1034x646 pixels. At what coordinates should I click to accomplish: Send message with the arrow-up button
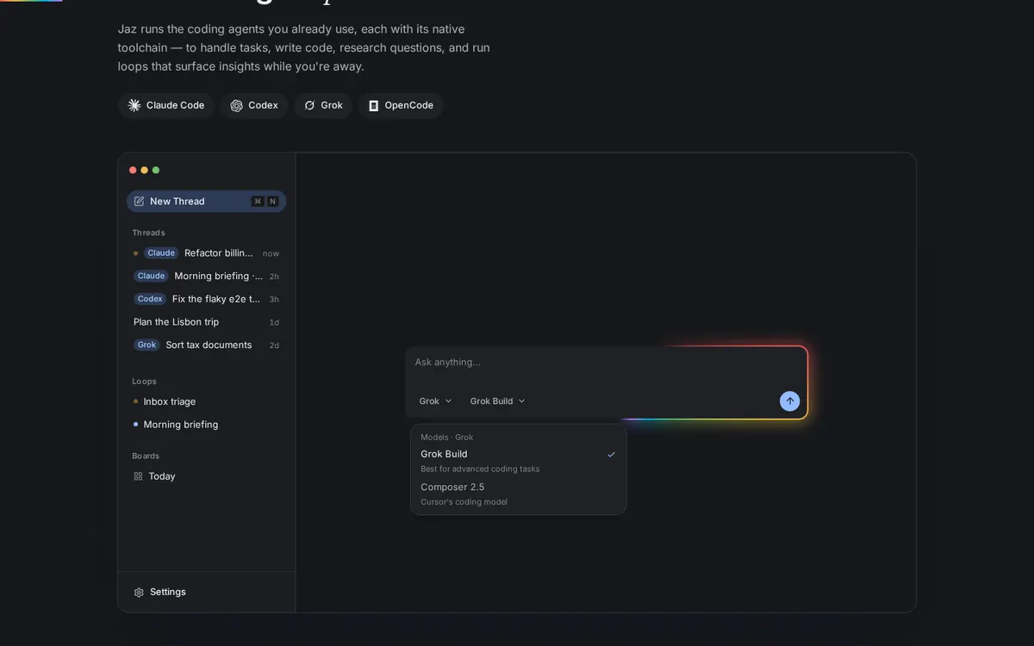coord(789,401)
